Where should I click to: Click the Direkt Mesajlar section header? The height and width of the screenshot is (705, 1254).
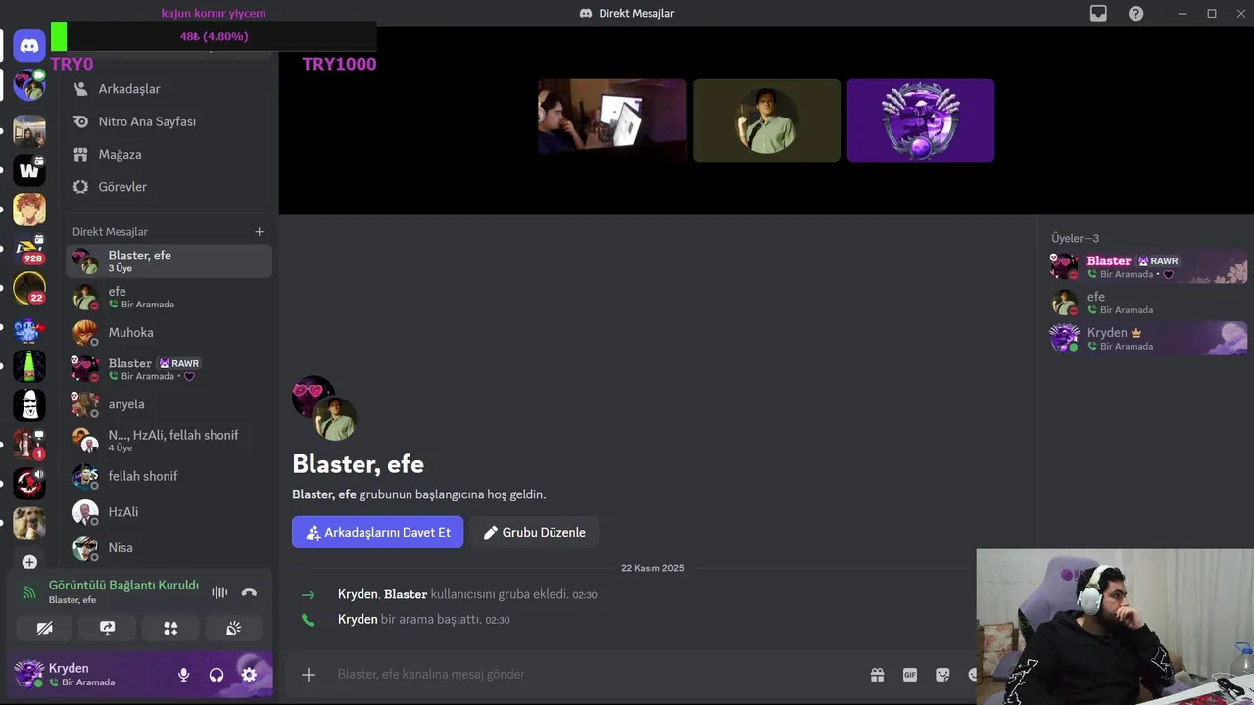[110, 232]
